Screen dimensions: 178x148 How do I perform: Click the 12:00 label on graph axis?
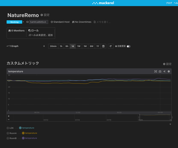[78, 112]
